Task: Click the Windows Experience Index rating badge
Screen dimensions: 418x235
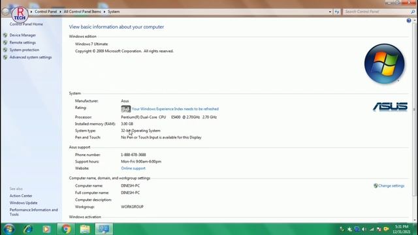Action: pos(125,109)
